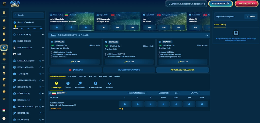Image resolution: width=260 pixels, height=123 pixels.
Task: Star the Division 1 league header
Action: [x=50, y=93]
